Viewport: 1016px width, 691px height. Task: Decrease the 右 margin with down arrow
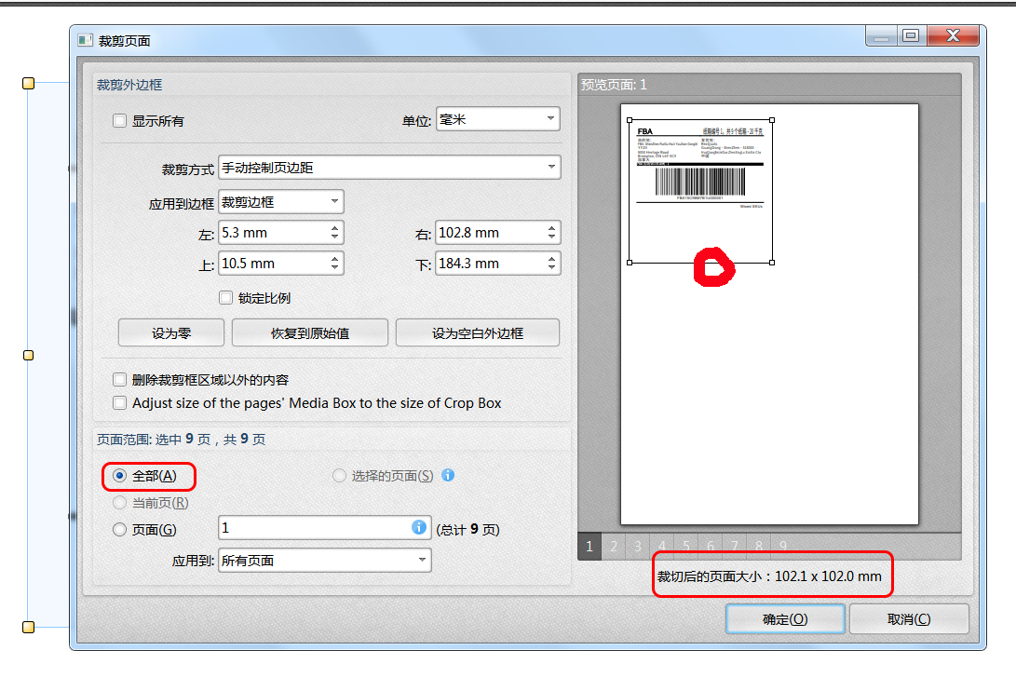point(551,237)
